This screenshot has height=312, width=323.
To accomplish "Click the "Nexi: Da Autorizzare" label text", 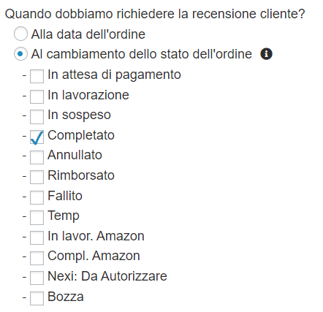I will pyautogui.click(x=107, y=276).
